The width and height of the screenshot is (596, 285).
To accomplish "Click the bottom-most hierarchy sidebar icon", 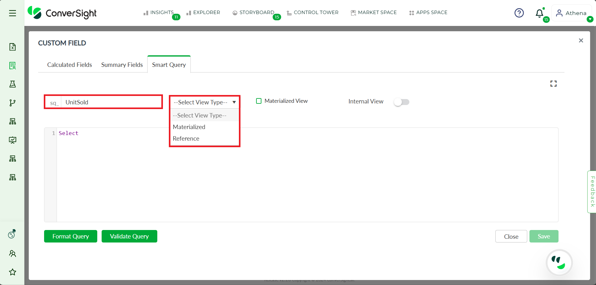I will (x=13, y=177).
